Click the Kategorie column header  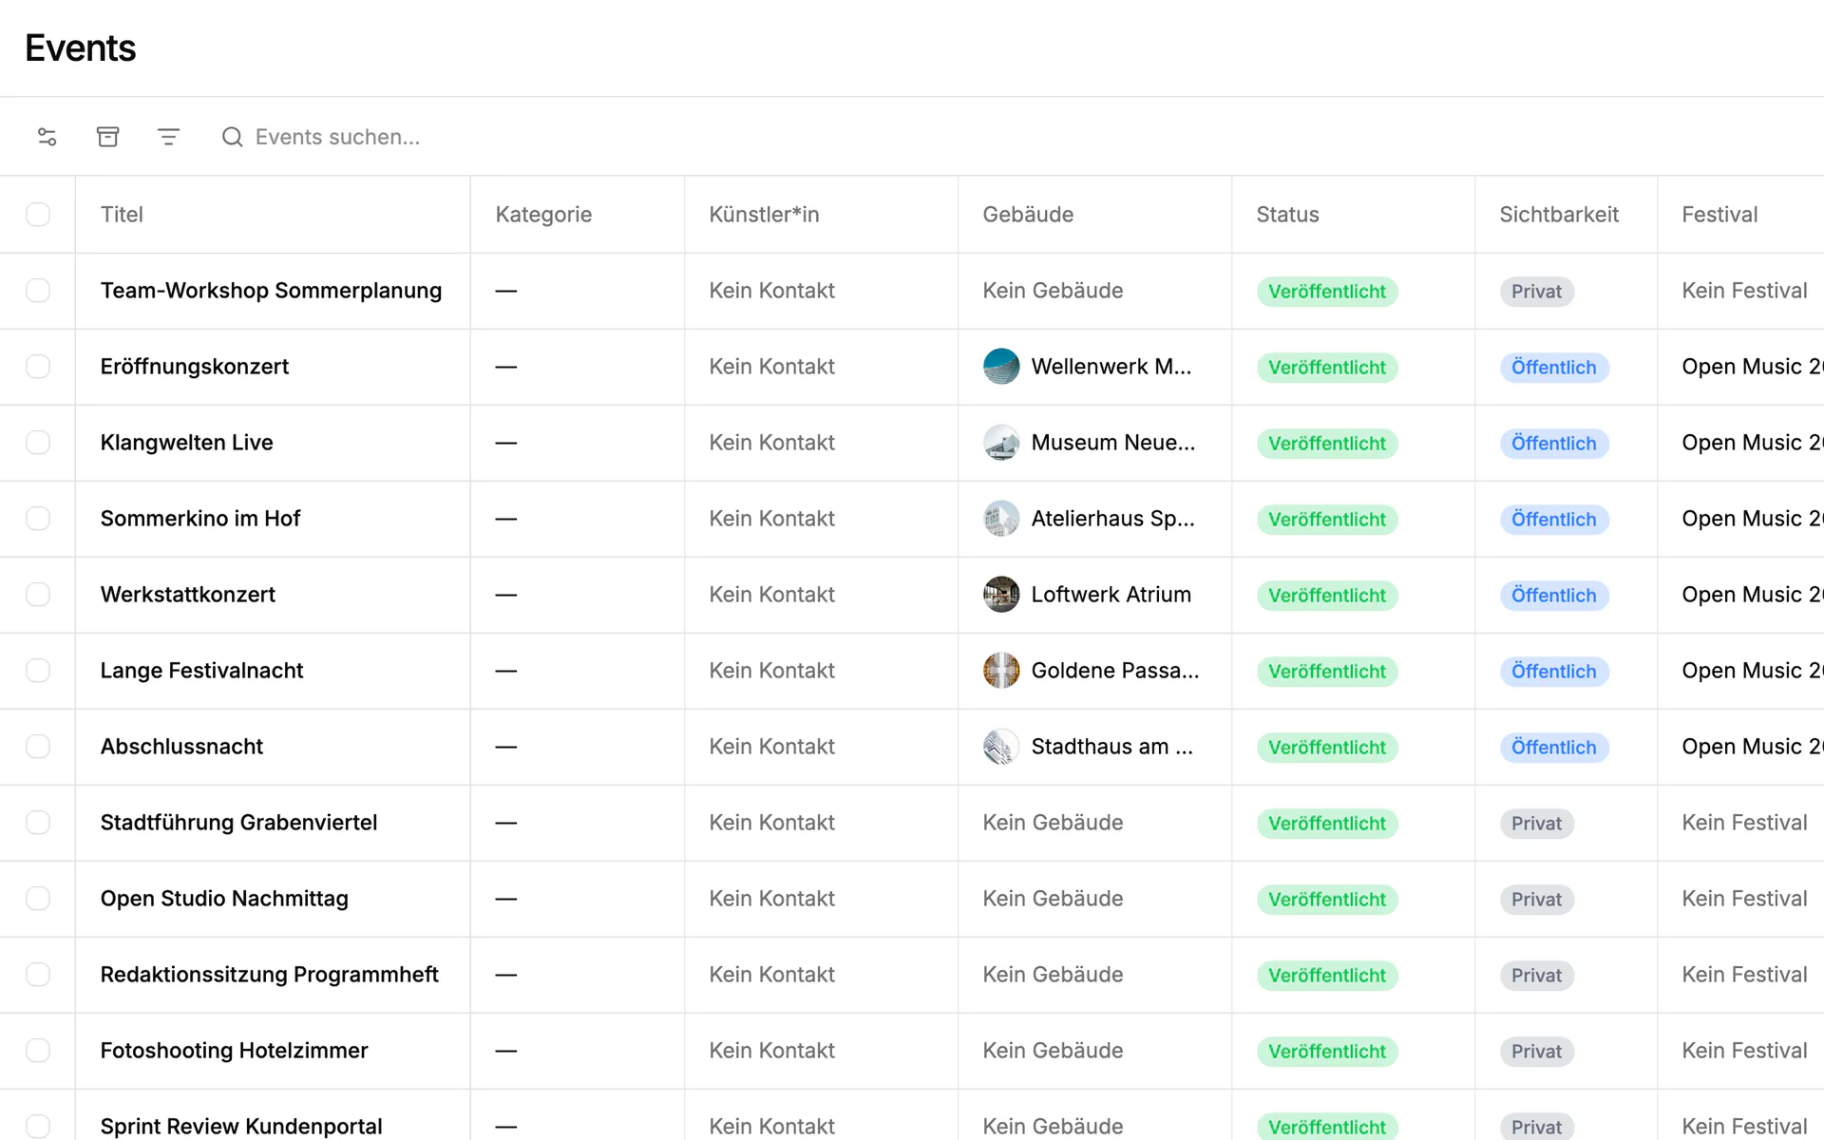click(543, 215)
